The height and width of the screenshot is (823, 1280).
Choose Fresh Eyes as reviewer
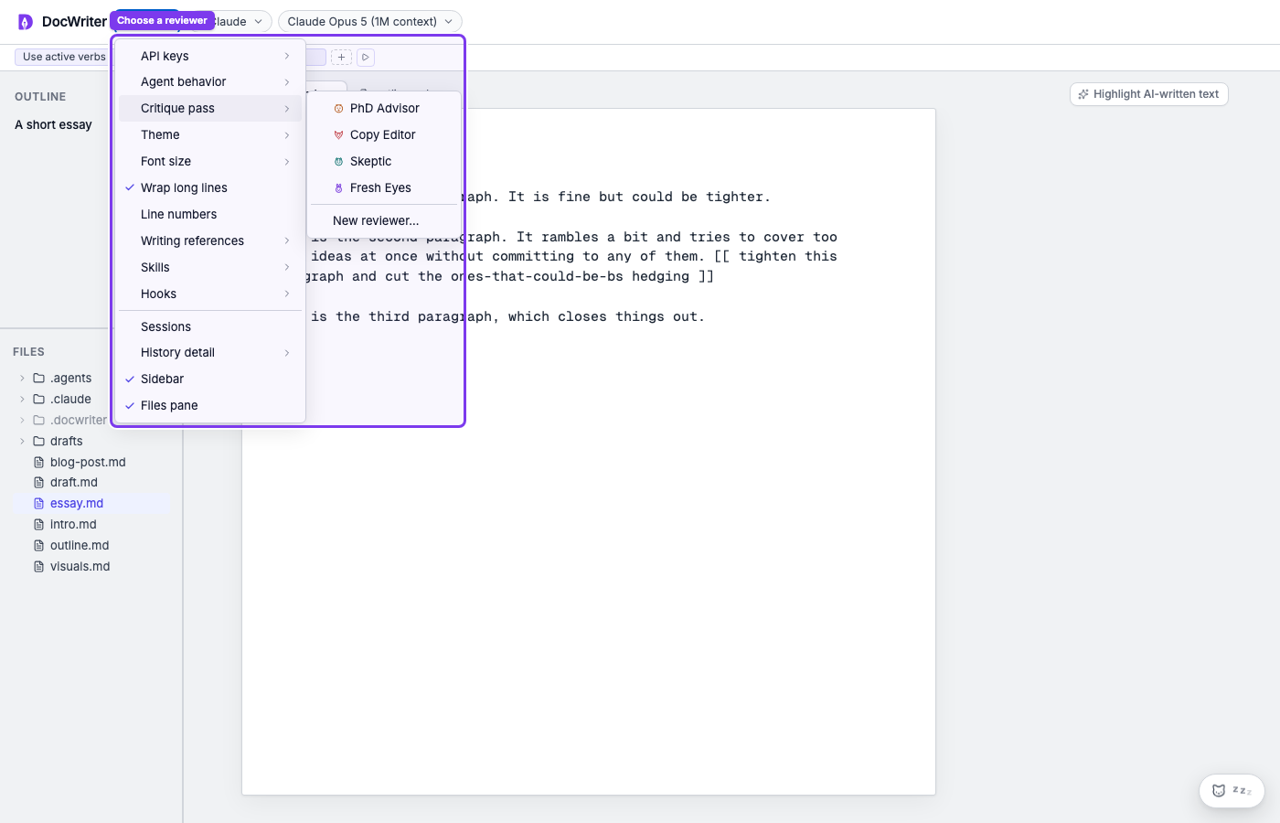(x=384, y=187)
